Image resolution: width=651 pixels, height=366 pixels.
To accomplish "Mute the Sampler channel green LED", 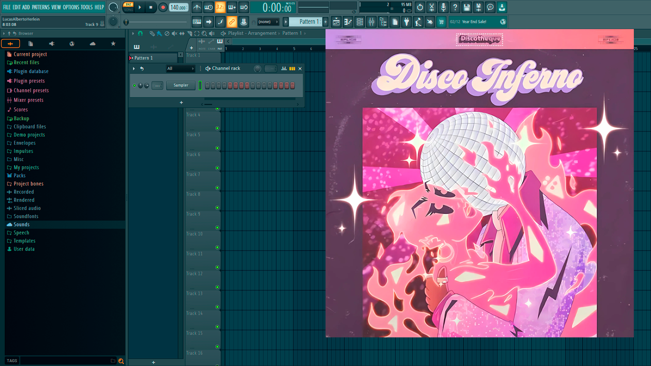I will tap(134, 86).
